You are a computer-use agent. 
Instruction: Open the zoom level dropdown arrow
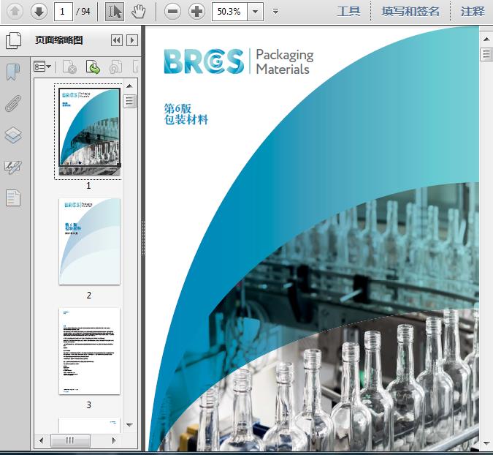click(x=256, y=12)
